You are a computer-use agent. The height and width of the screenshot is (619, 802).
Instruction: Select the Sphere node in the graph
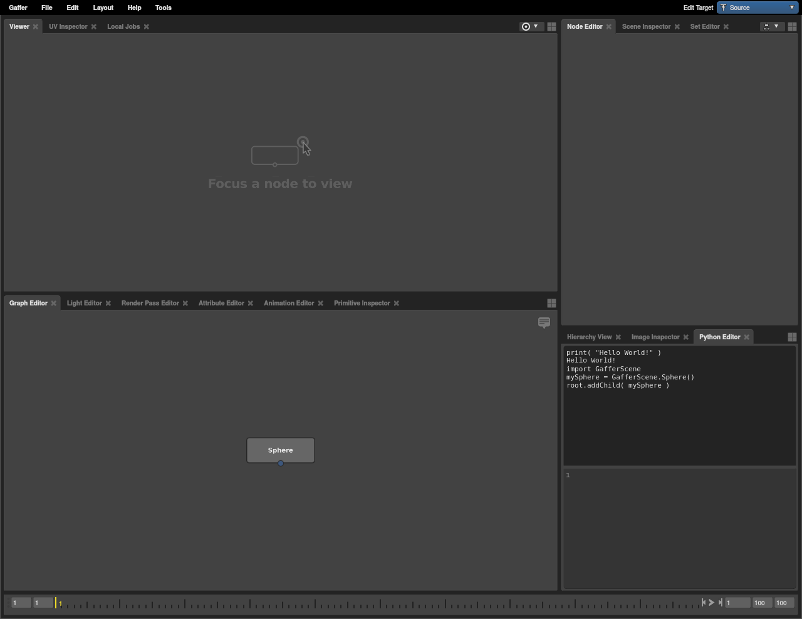[x=281, y=450]
